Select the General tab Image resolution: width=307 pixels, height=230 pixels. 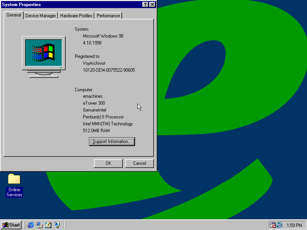[x=14, y=15]
